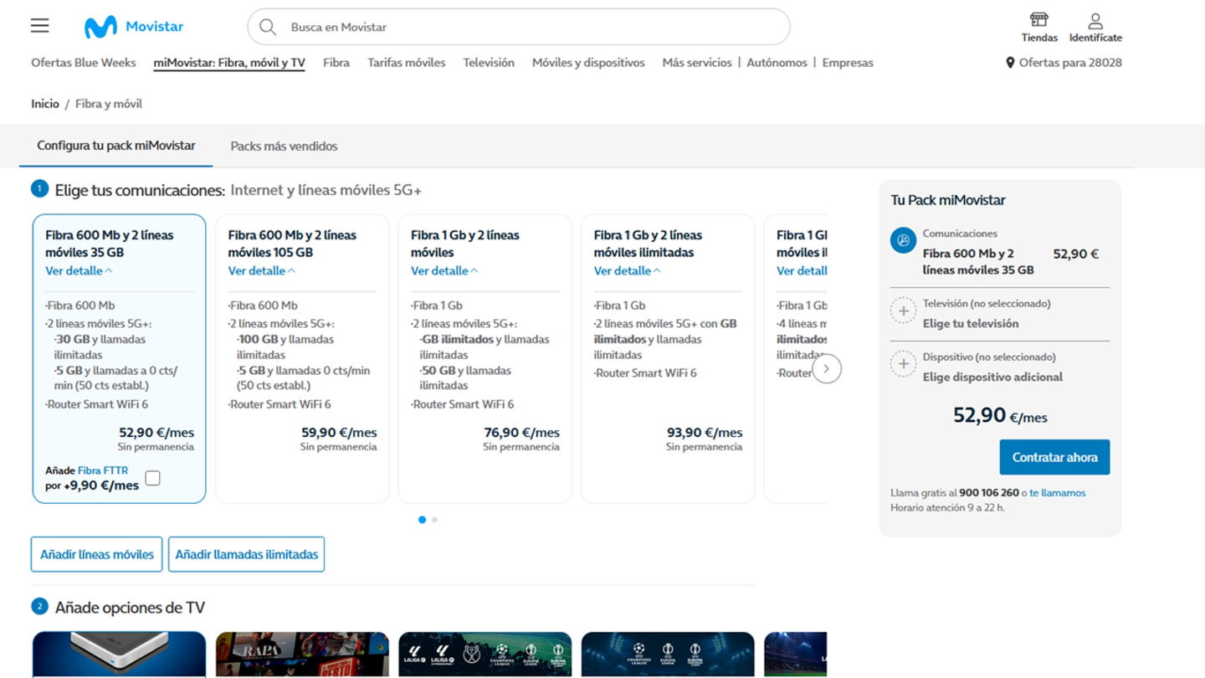Select the Fibra 600 Mb 105 GB plan card
The width and height of the screenshot is (1205, 678).
coord(302,358)
